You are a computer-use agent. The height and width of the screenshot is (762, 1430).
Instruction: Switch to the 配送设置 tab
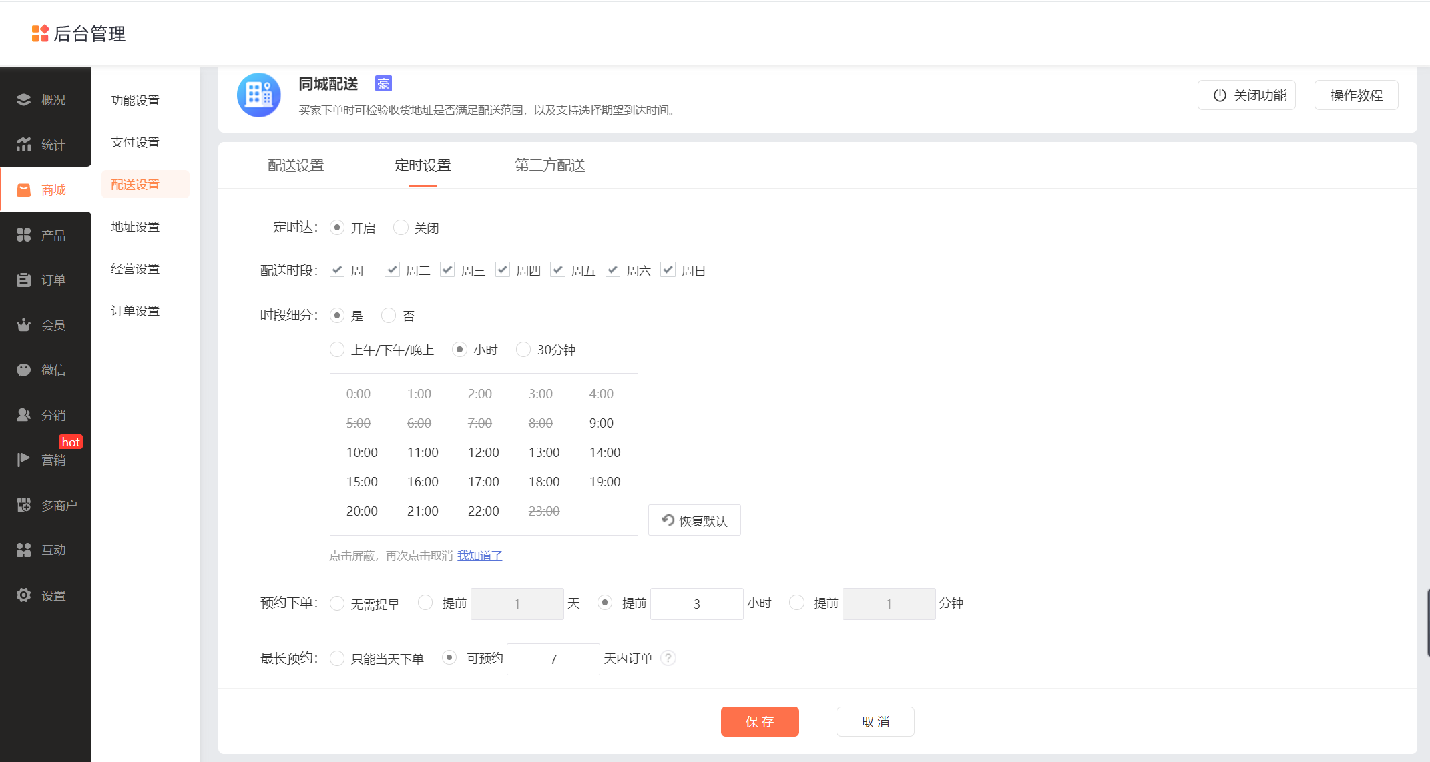[296, 165]
